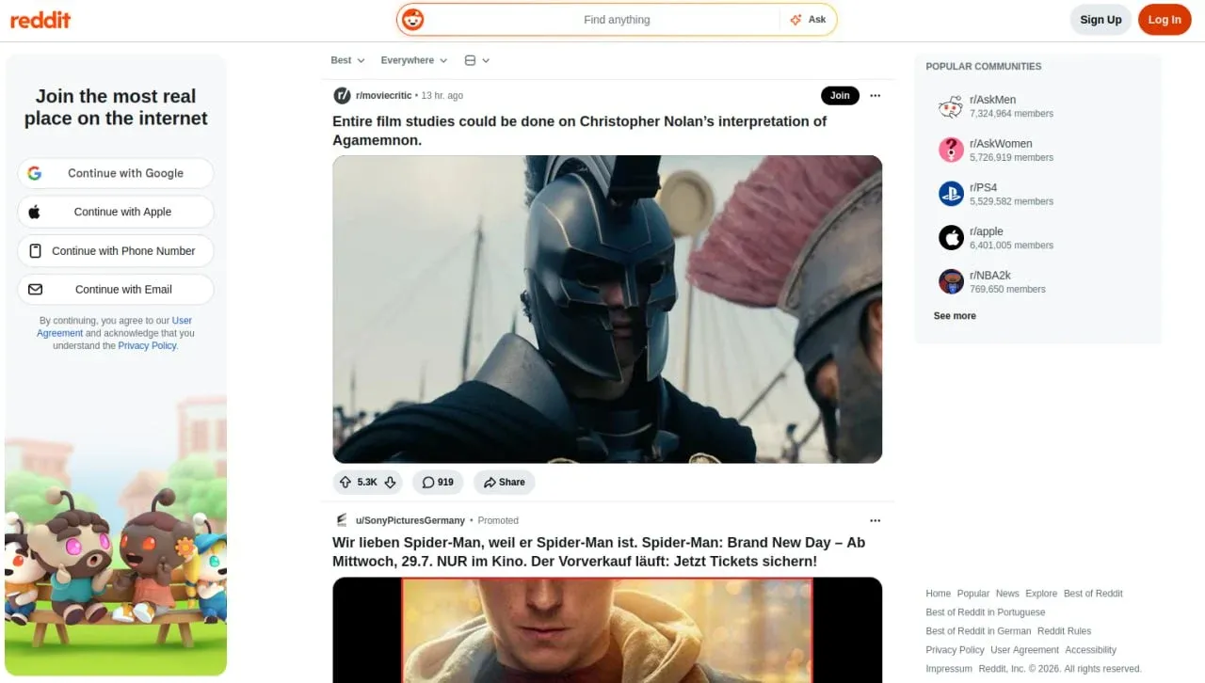Open the r/AskMen community link
This screenshot has width=1205, height=683.
click(992, 100)
